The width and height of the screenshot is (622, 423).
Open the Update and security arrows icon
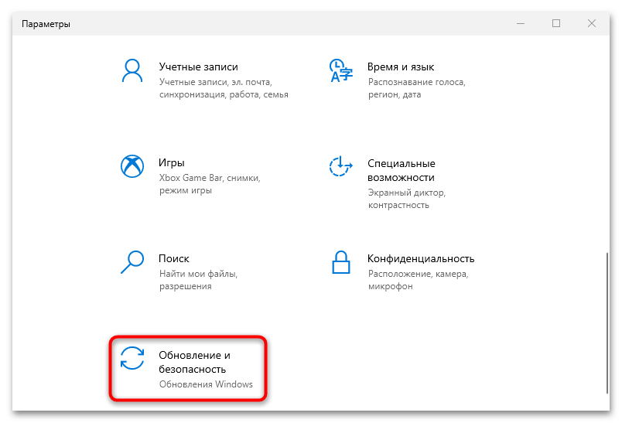pyautogui.click(x=132, y=358)
